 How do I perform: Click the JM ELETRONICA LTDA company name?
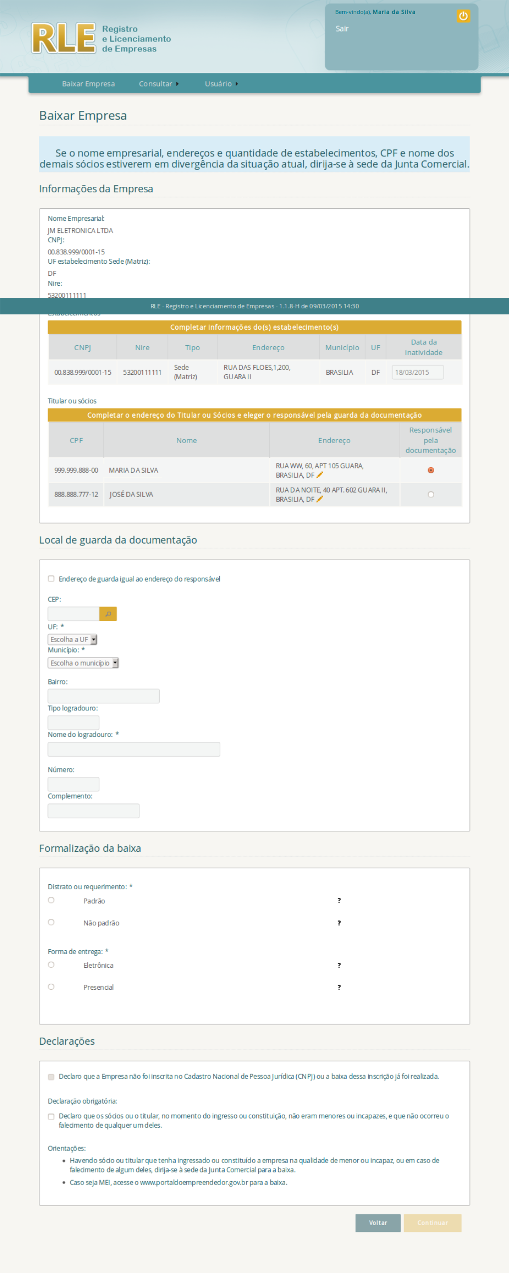tap(80, 230)
